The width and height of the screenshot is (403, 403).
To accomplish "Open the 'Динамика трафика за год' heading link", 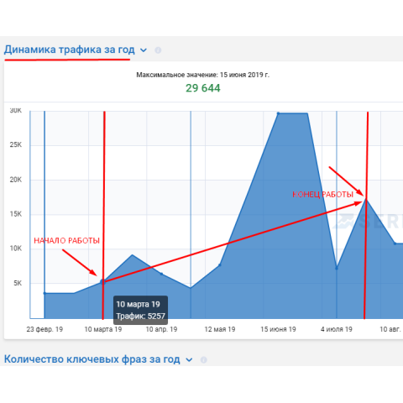I will pos(70,50).
